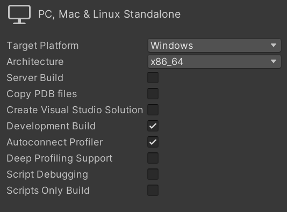
Task: Open the Architecture dropdown showing x86_64
Action: [x=214, y=62]
